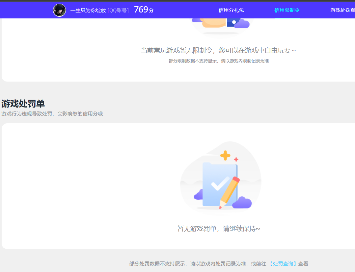
Task: Switch to the 信用分礼包 tab
Action: pos(231,10)
